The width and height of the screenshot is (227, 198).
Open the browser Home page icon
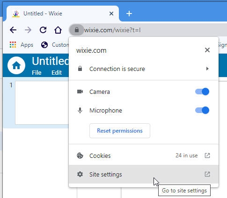[58, 30]
